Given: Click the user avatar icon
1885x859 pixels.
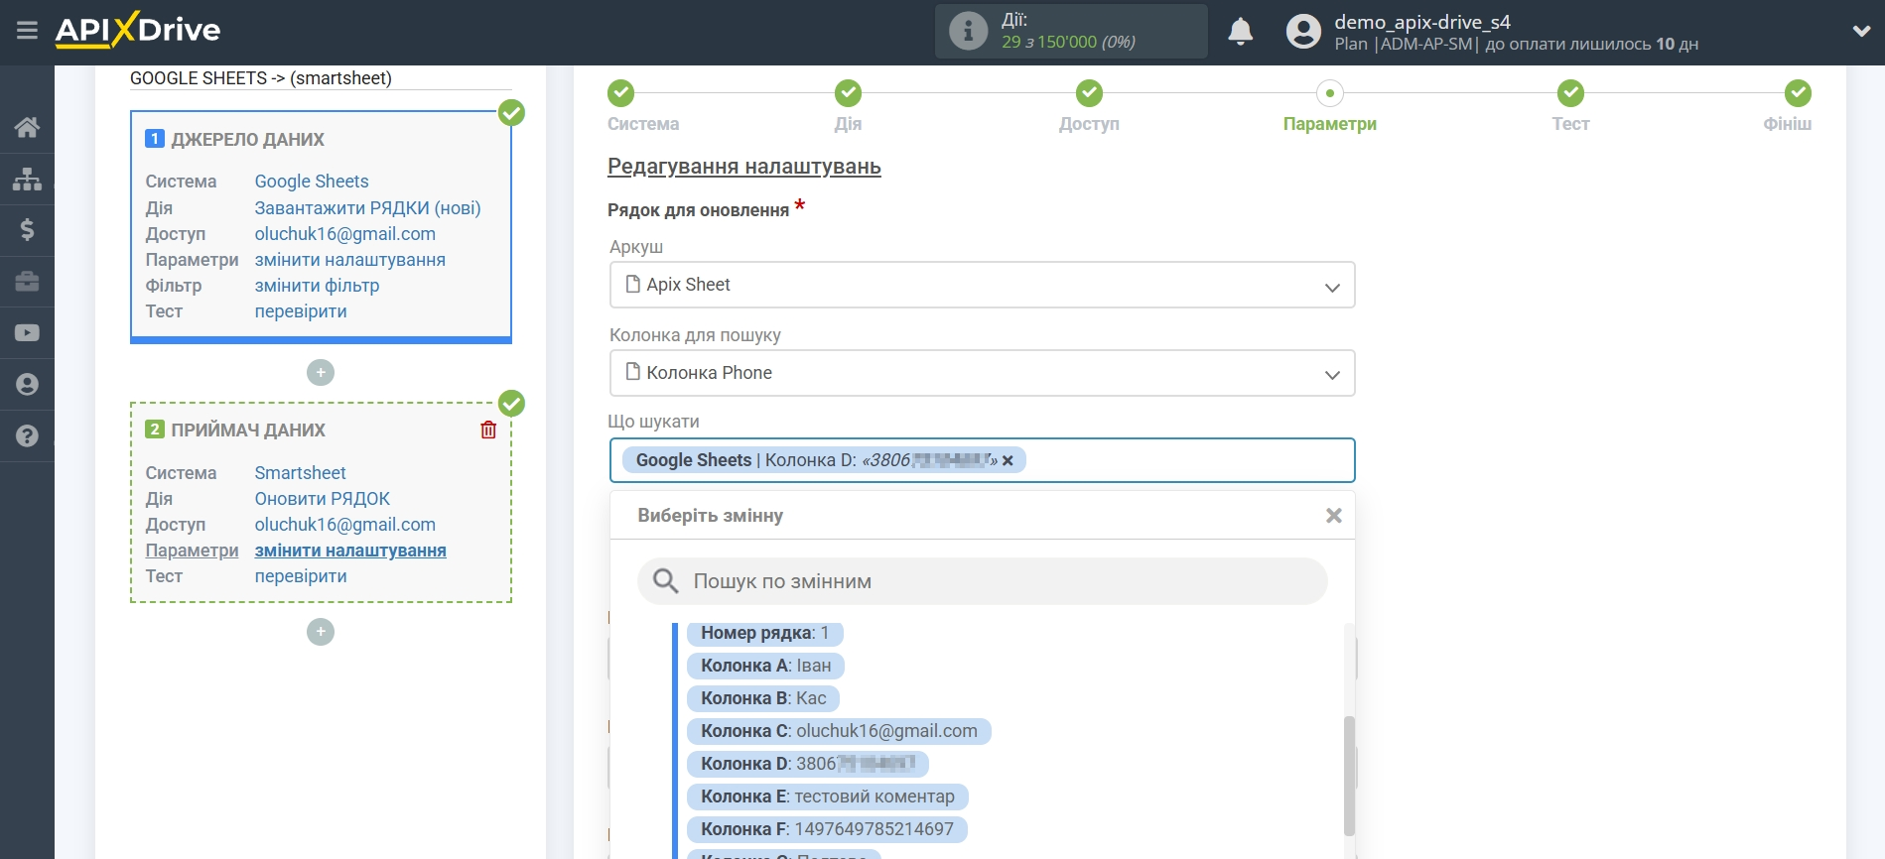Looking at the screenshot, I should (1303, 32).
